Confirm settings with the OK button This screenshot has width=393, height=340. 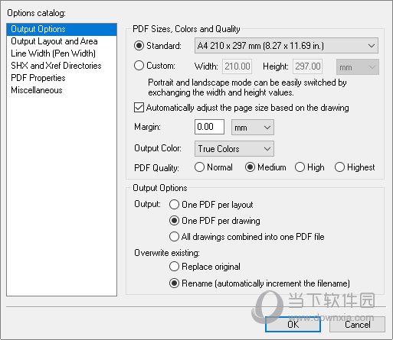pyautogui.click(x=293, y=325)
